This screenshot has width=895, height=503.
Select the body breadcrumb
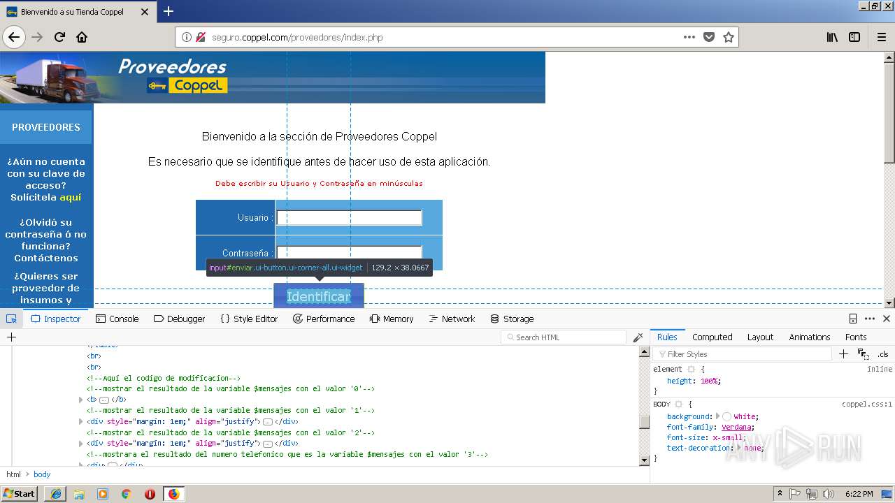pos(42,474)
